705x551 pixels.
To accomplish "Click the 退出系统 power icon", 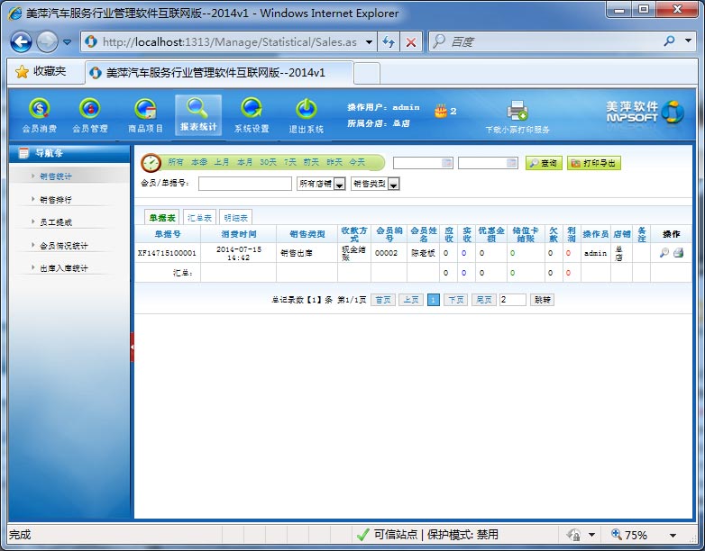I will click(306, 110).
